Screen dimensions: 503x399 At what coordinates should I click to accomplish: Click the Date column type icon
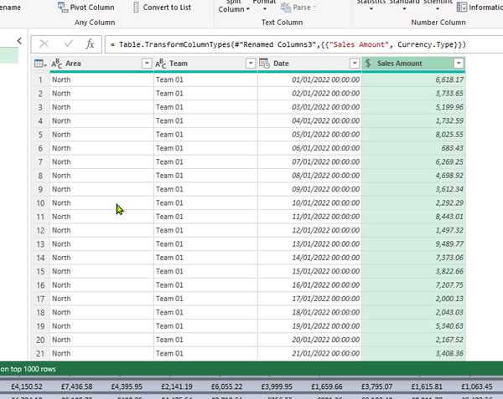[265, 64]
